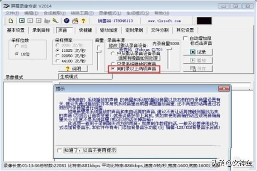The height and width of the screenshot is (171, 257).
Task: Click the camera toolbar icon
Action: (x=47, y=21)
